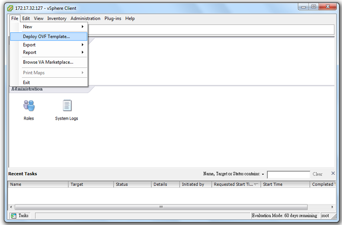Click the Administration section header
Screen dimensions: 342x225
tap(27, 89)
